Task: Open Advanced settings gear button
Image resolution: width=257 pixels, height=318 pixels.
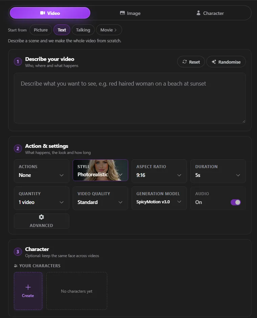Action: click(42, 221)
